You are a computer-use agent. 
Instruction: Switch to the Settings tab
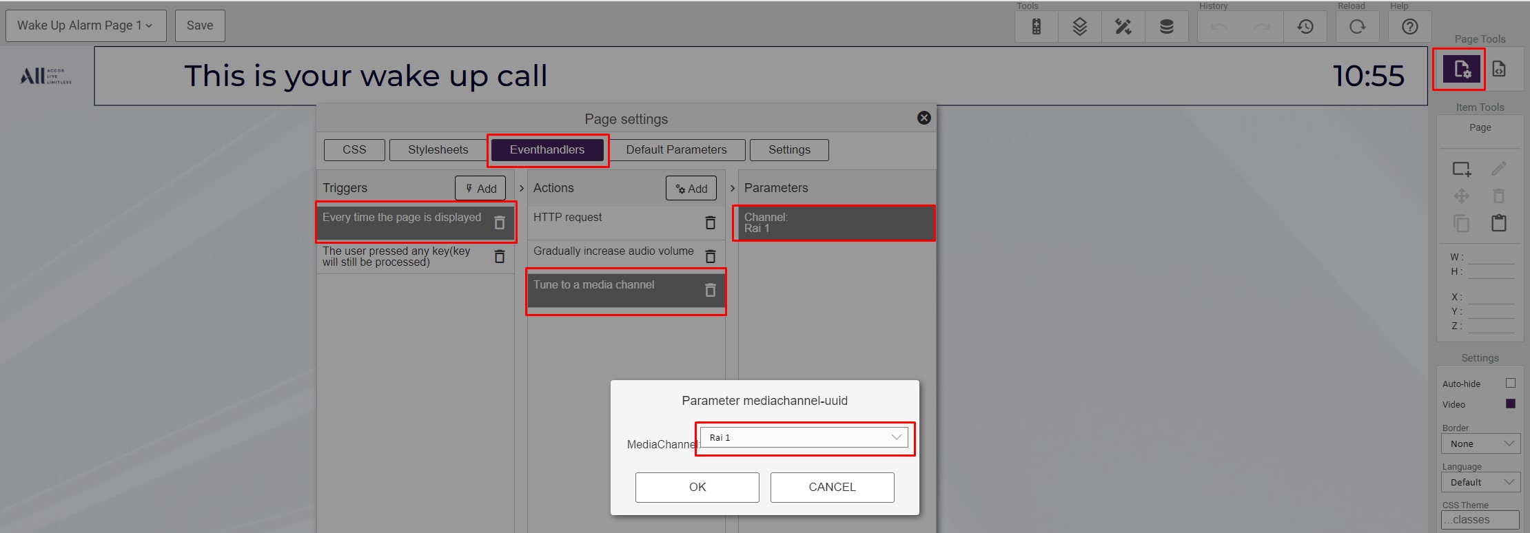[x=789, y=149]
